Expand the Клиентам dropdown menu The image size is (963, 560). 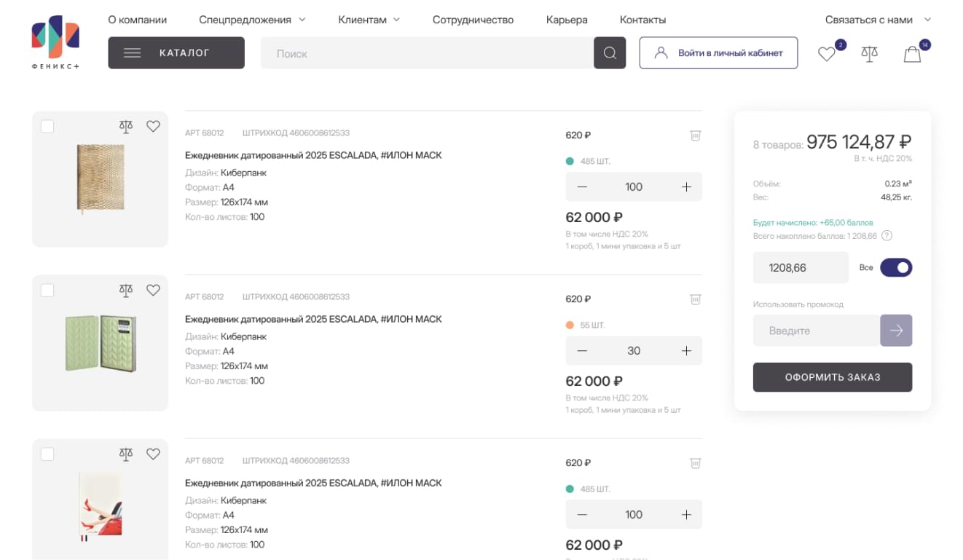[369, 20]
